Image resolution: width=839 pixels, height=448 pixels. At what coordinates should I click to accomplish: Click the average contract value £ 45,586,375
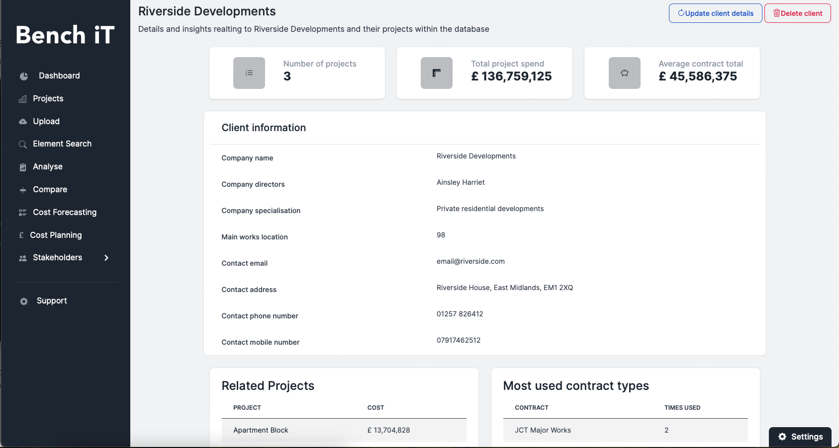[x=698, y=76]
